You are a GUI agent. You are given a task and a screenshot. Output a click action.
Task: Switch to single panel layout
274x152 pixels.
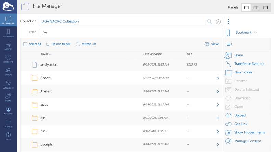[246, 7]
